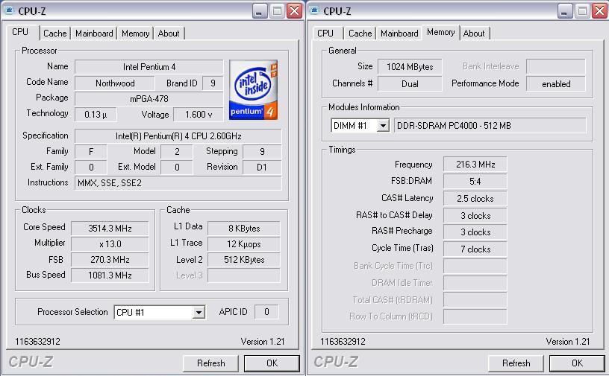Click the Intel Inside Pentium 4 logo
The width and height of the screenshot is (609, 376).
click(253, 89)
